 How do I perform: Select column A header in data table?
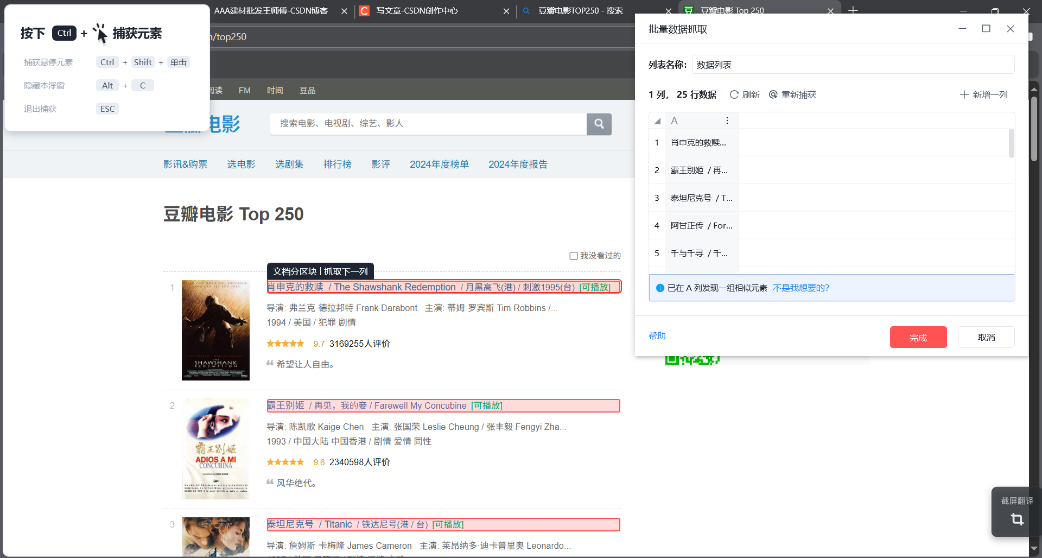pyautogui.click(x=702, y=121)
